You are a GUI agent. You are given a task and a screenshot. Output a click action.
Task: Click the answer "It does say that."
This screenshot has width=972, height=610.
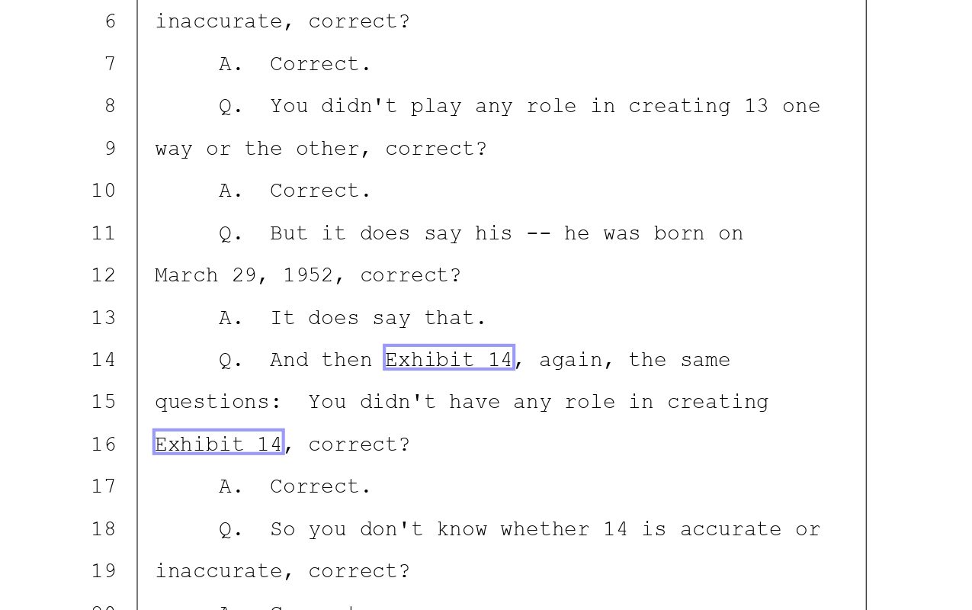pyautogui.click(x=378, y=317)
